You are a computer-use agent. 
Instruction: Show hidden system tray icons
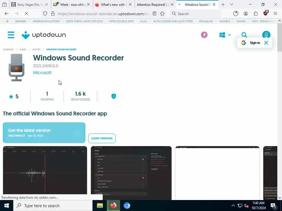point(233,206)
